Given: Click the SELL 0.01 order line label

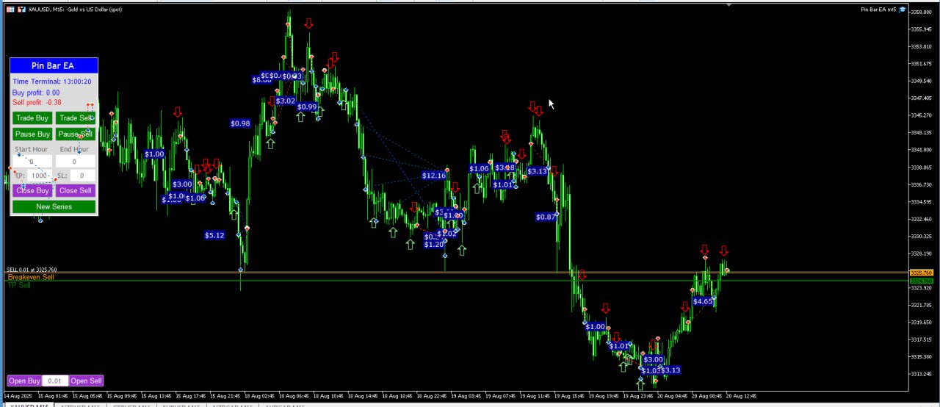Looking at the screenshot, I should (x=32, y=270).
